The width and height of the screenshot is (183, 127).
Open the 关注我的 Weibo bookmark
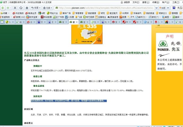(x=18, y=13)
